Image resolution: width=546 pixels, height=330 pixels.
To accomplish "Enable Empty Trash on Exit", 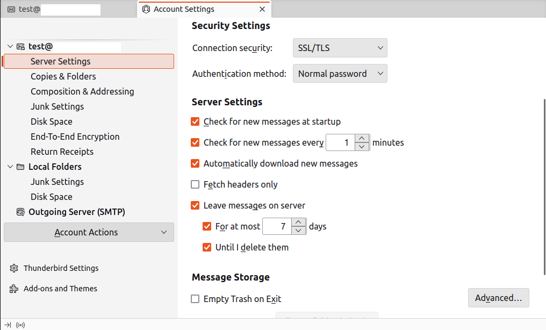I will (196, 299).
